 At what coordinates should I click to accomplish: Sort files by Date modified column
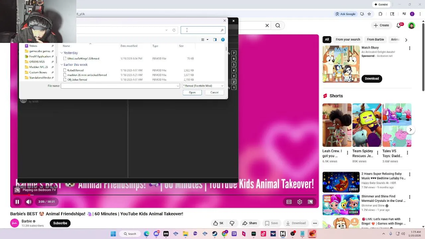pos(129,46)
